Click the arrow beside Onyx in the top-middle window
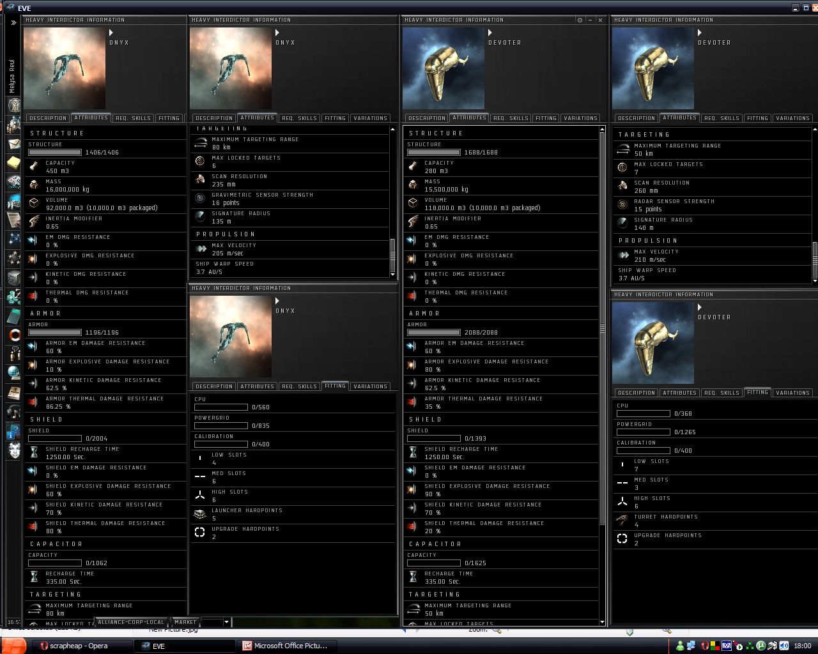 coord(277,33)
